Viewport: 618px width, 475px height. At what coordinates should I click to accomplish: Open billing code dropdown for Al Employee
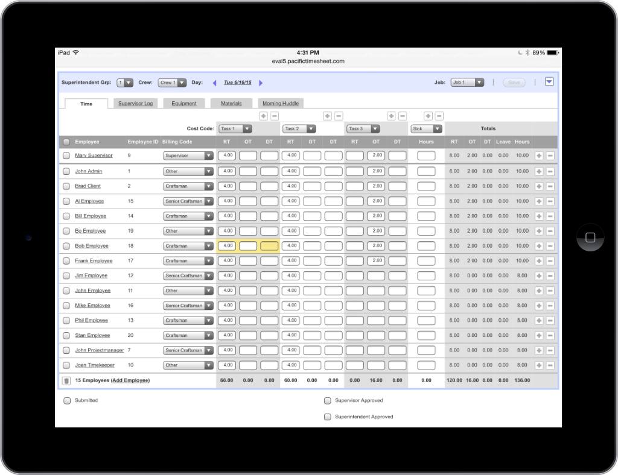[188, 201]
